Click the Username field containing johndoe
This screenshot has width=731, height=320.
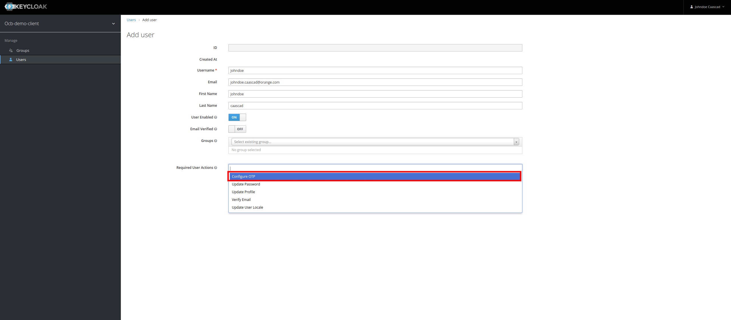tap(375, 70)
